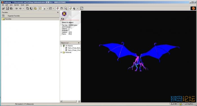This screenshot has height=106, width=197.
Task: Uncheck the Nano_Chaos_Body checkbox
Action: click(66, 48)
